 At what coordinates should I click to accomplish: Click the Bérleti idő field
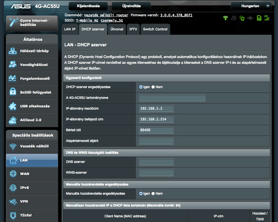pyautogui.click(x=156, y=130)
